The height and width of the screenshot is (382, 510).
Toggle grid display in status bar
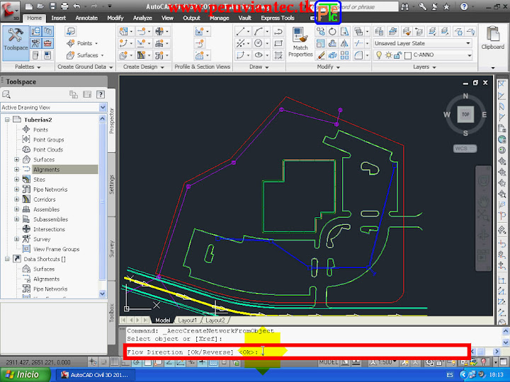pyautogui.click(x=114, y=362)
